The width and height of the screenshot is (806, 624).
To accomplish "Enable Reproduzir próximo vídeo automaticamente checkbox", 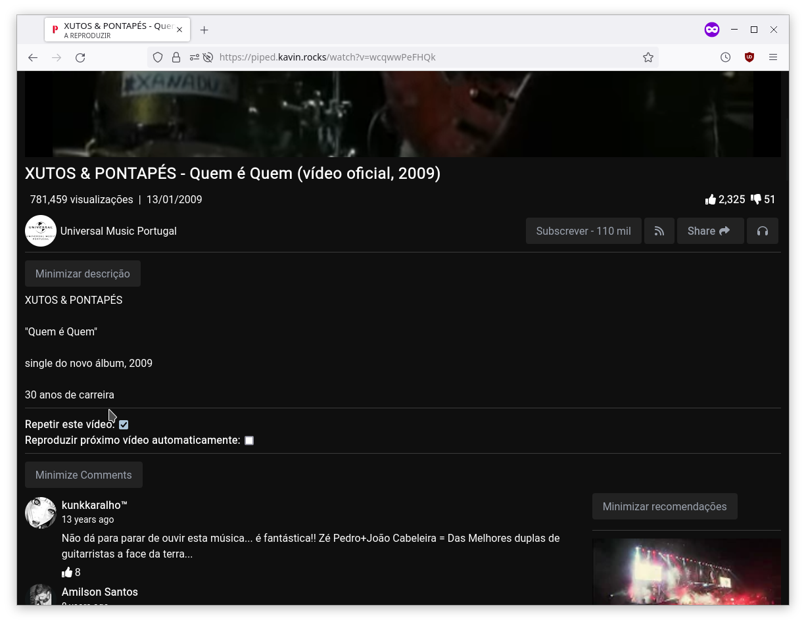I will click(x=249, y=441).
